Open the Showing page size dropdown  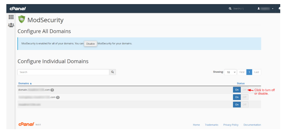point(230,72)
